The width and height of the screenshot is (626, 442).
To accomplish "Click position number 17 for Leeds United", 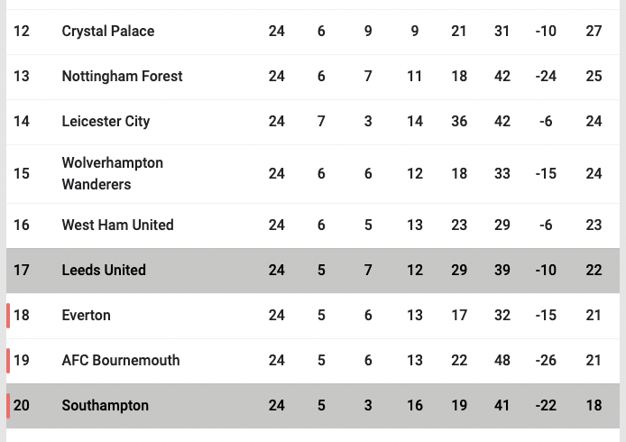I will coord(21,271).
